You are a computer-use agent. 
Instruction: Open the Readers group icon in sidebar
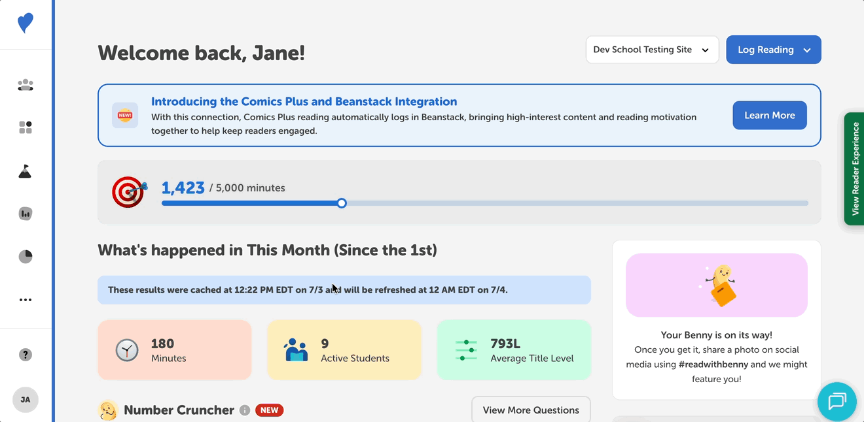tap(26, 85)
